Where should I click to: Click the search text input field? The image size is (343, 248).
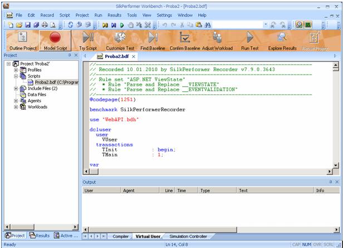(x=237, y=25)
